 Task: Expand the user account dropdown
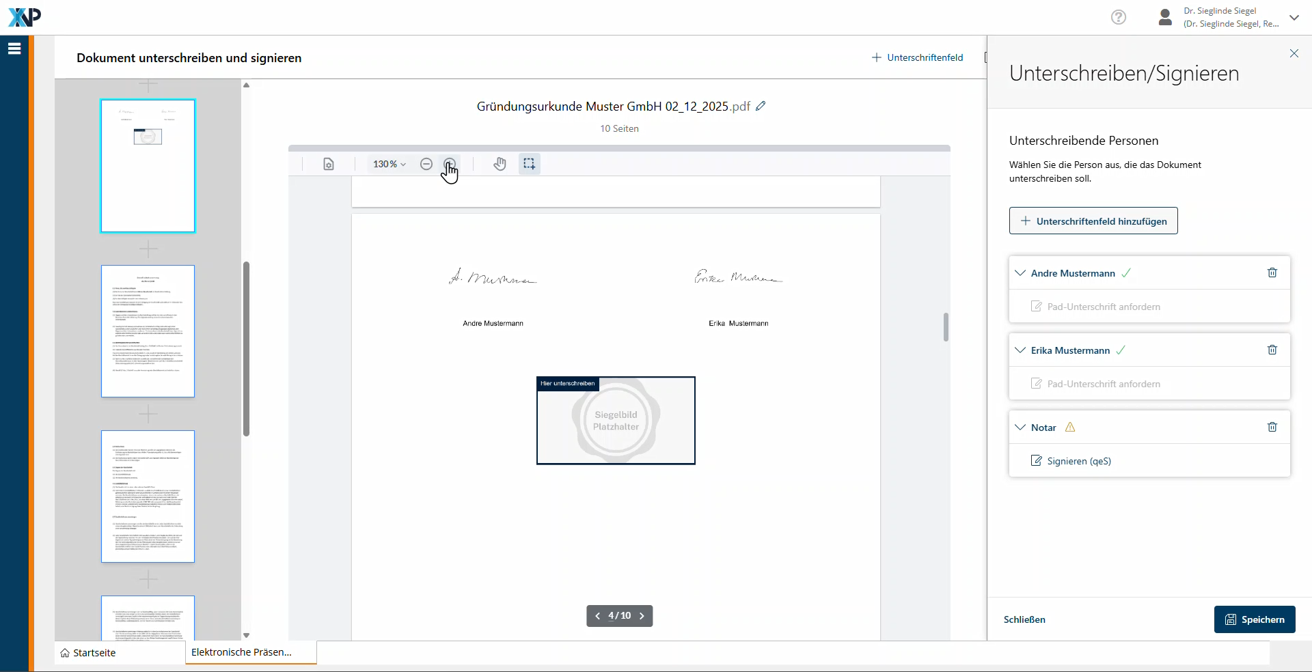1294,18
